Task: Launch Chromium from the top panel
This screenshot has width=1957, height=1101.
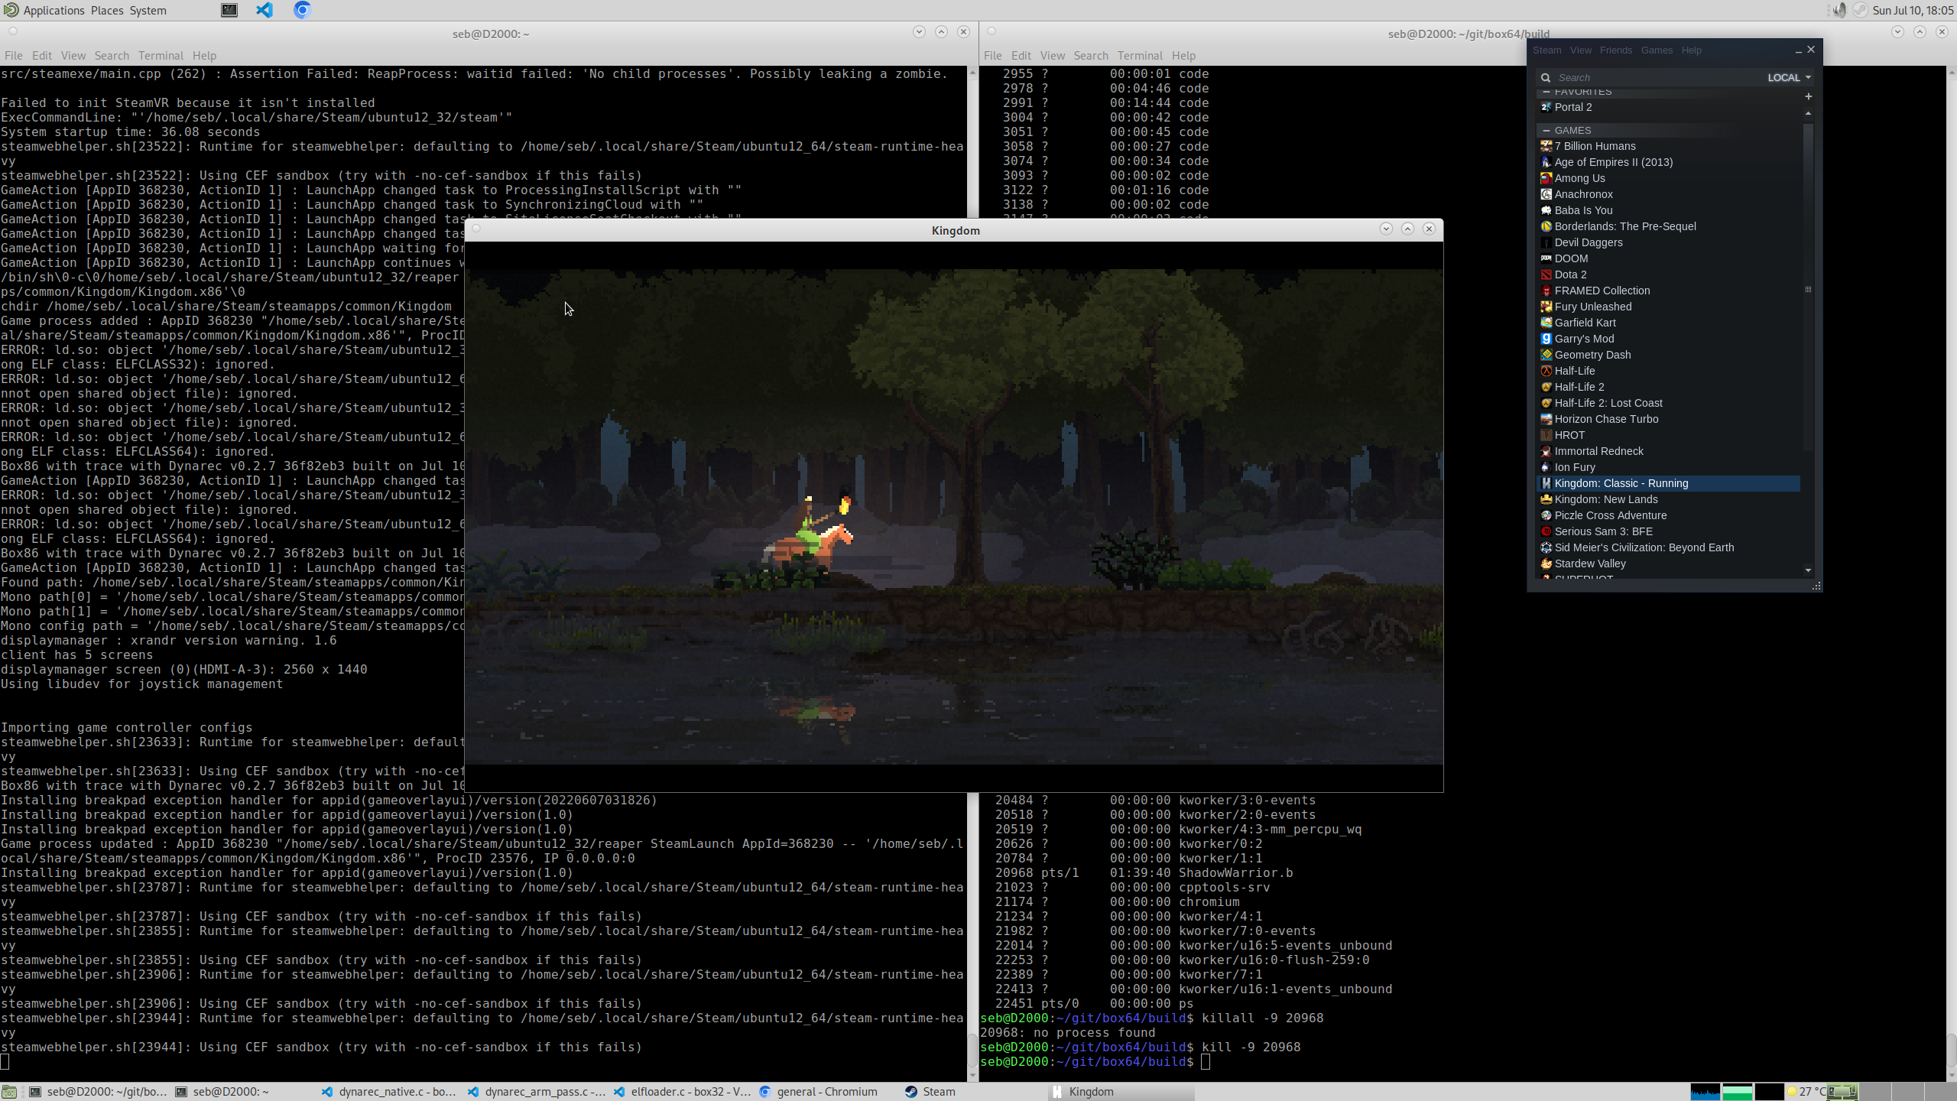Action: coord(302,10)
